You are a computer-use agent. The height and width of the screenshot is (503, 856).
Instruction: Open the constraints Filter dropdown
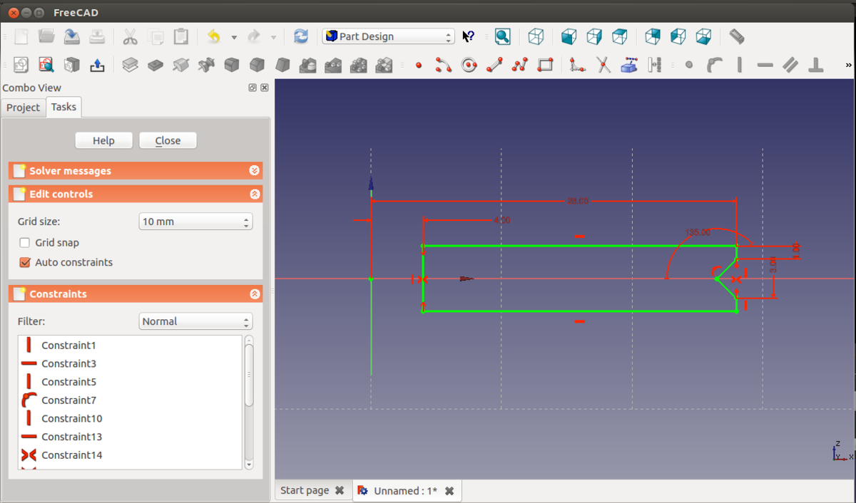(195, 322)
